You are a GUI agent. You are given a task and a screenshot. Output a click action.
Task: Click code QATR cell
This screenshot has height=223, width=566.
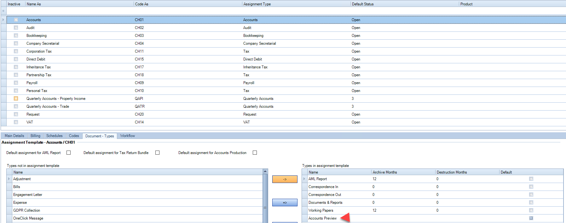[140, 106]
